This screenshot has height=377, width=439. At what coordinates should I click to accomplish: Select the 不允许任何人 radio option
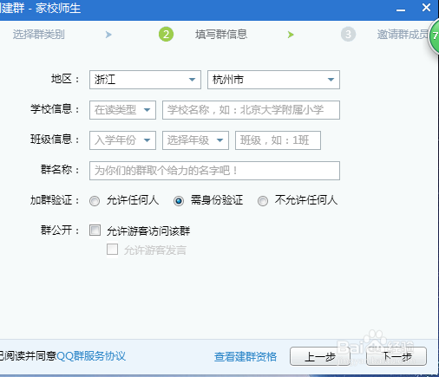click(x=263, y=201)
